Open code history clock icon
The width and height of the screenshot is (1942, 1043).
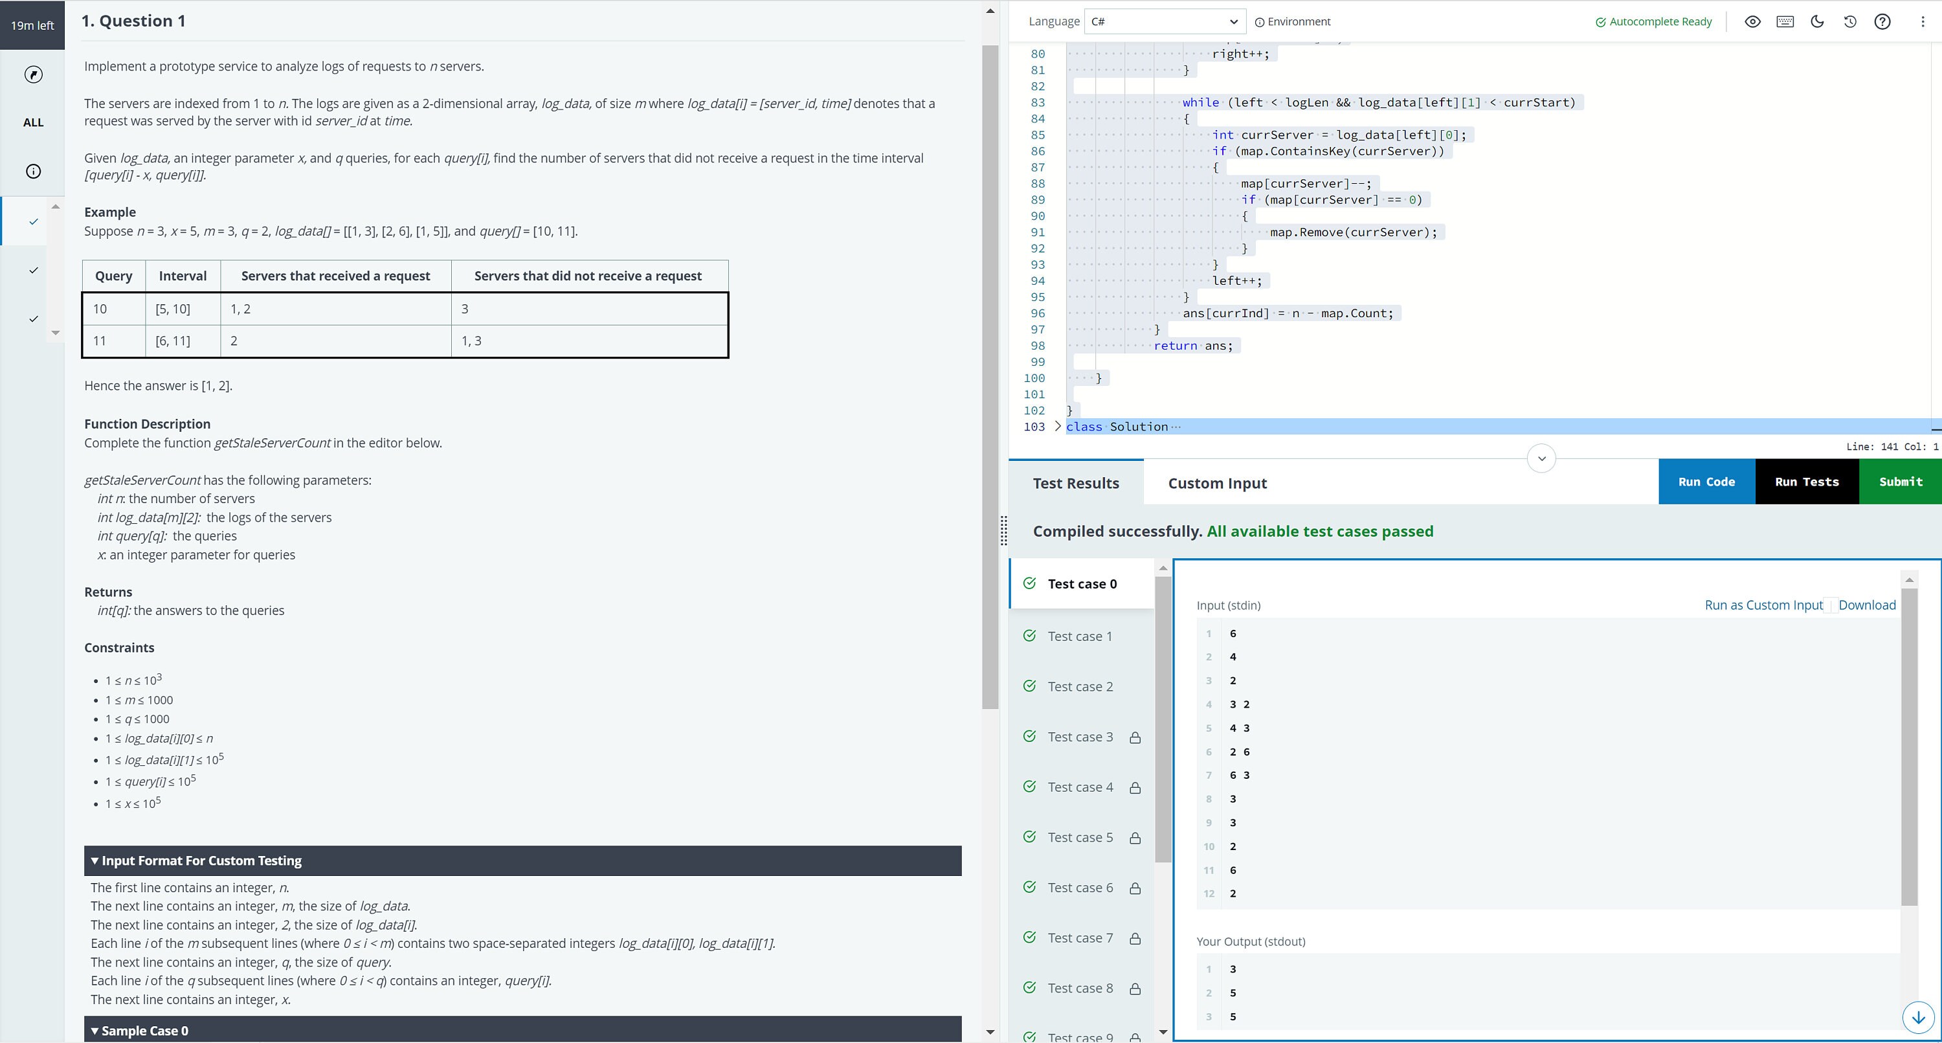click(x=1850, y=21)
